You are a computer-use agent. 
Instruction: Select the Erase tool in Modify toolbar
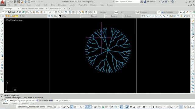193,21
